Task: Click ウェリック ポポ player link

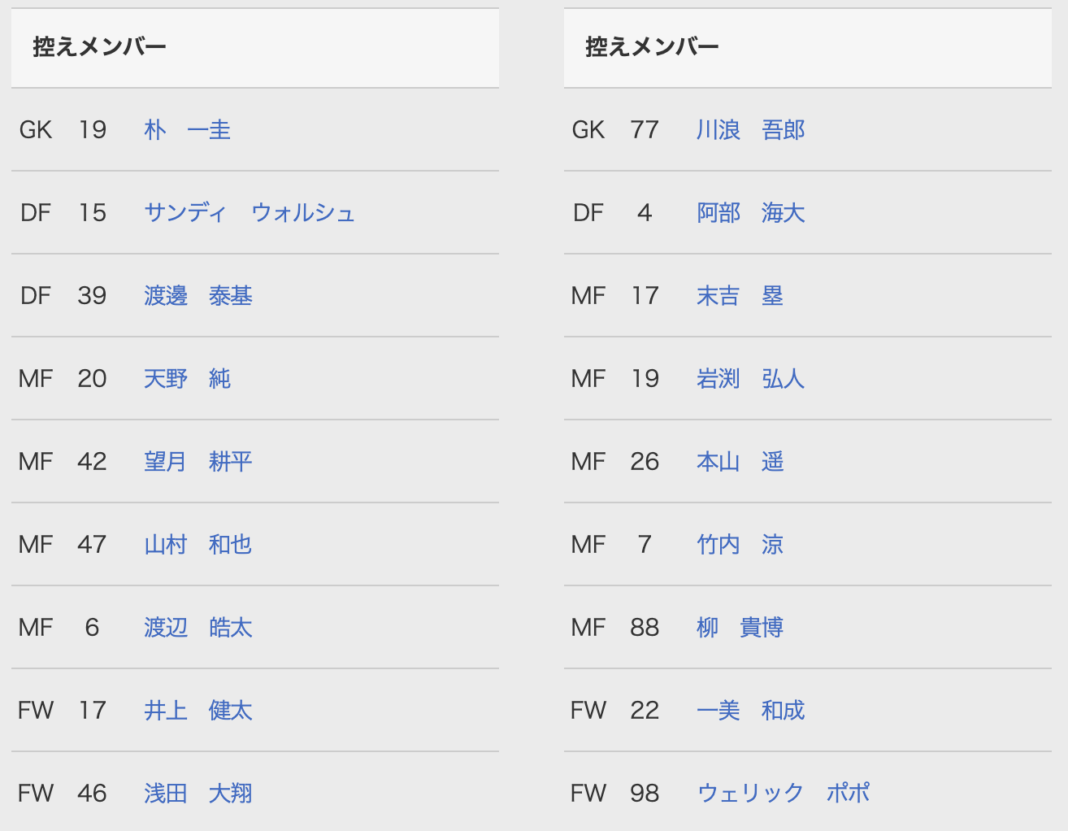Action: [x=783, y=794]
